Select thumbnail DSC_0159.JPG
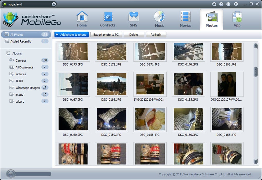 [112, 119]
